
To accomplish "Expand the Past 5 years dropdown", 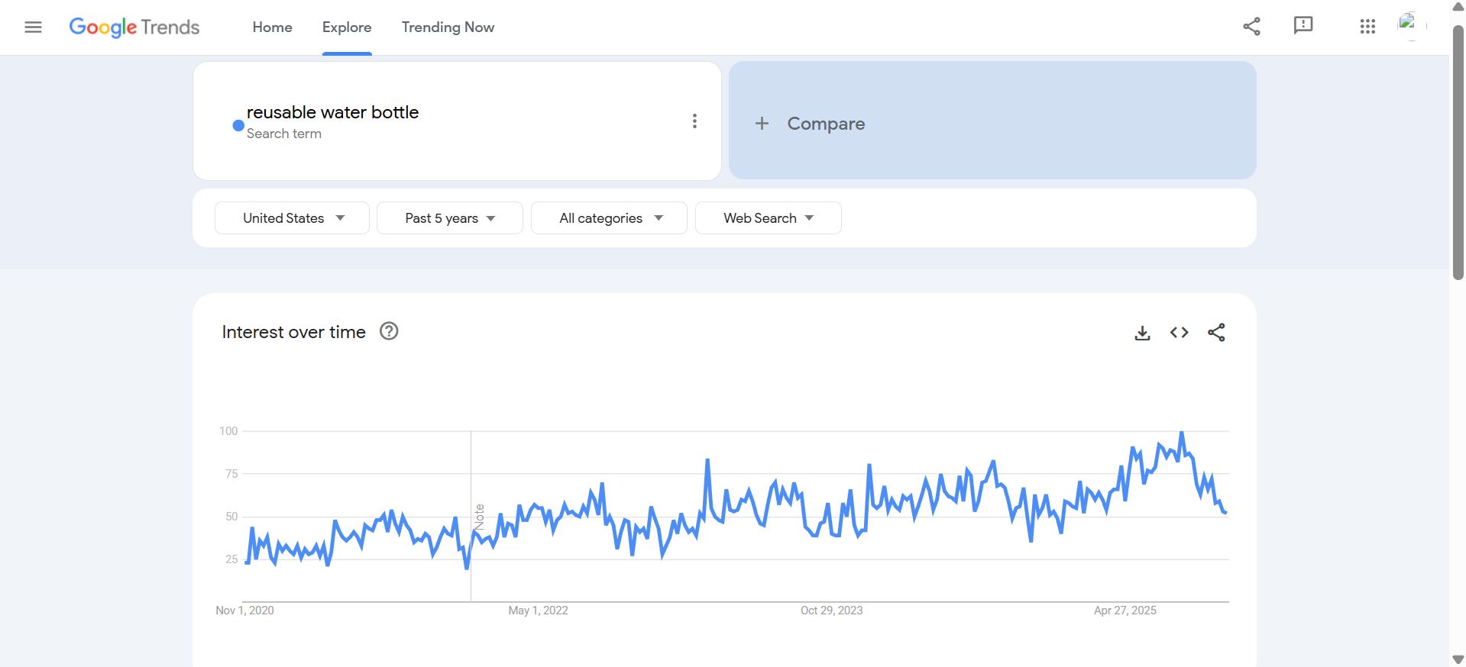I will 450,218.
